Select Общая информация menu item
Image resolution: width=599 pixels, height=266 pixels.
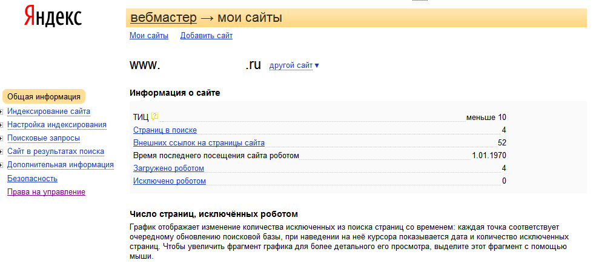click(44, 97)
